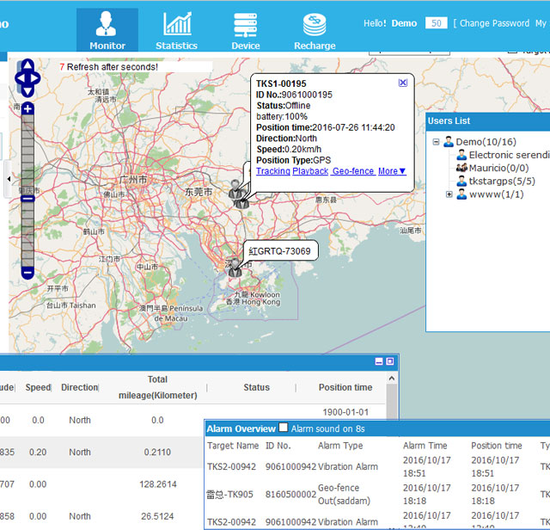This screenshot has height=530, width=550.
Task: Expand the wwww(1/1) user node
Action: pyautogui.click(x=449, y=194)
